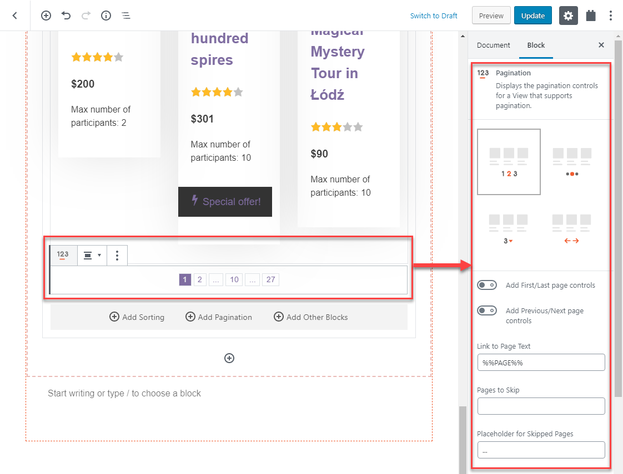The width and height of the screenshot is (623, 474).
Task: Click the Pages to Skip input field
Action: click(541, 406)
